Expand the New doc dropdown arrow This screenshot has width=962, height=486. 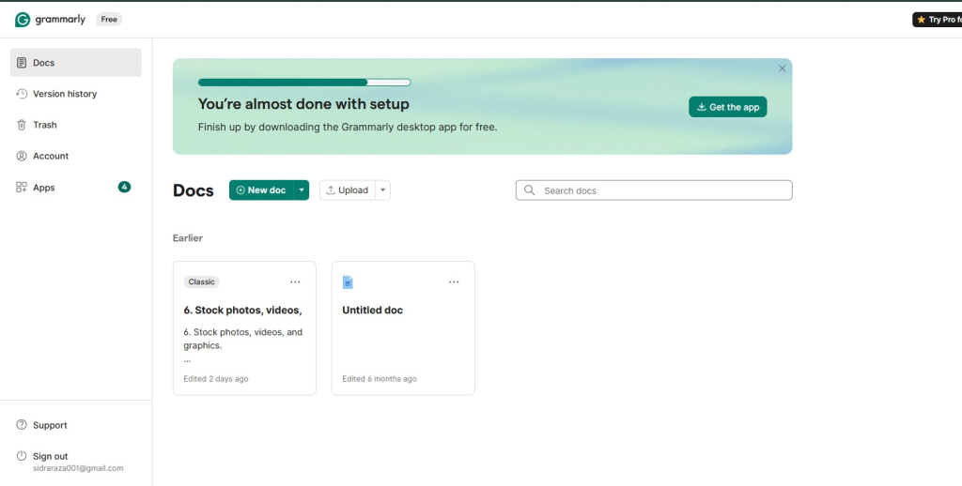(x=302, y=190)
